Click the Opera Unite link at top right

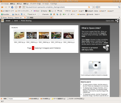pyautogui.click(x=110, y=21)
